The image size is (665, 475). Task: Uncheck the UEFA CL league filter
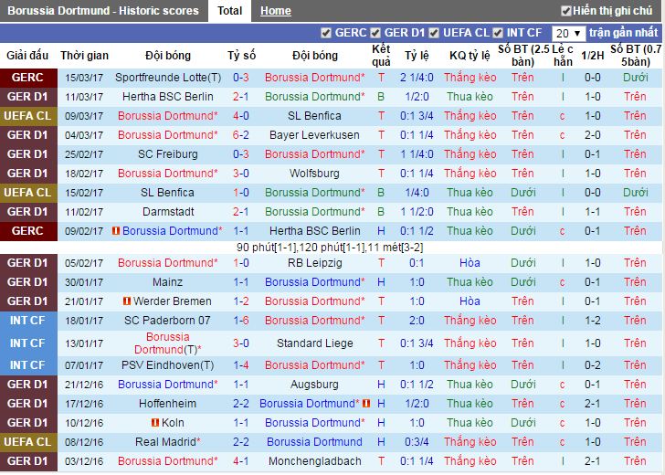(433, 33)
